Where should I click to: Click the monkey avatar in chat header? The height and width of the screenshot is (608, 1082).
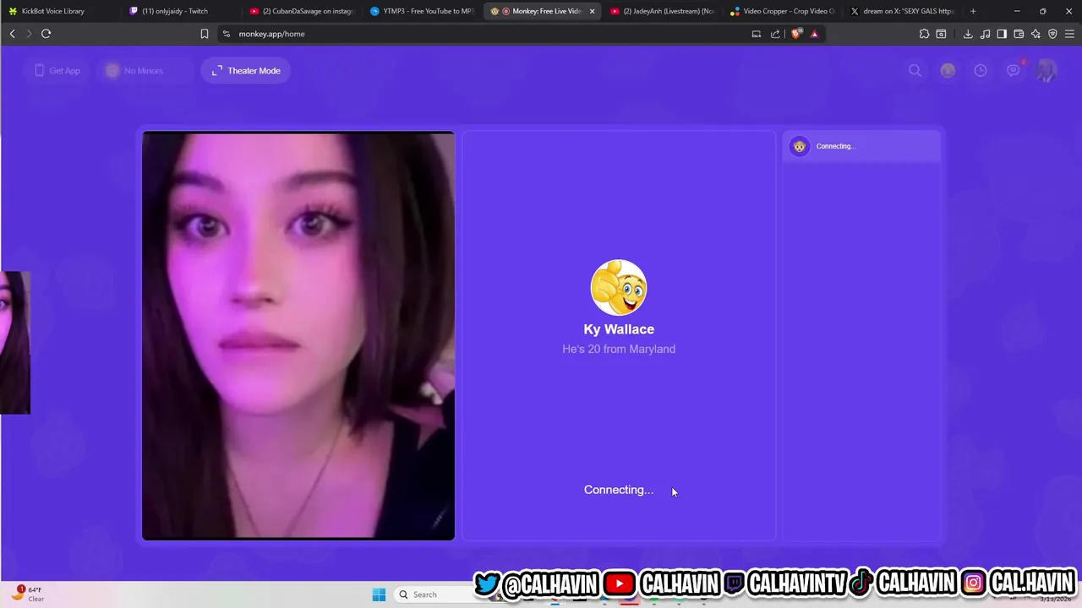pyautogui.click(x=799, y=146)
